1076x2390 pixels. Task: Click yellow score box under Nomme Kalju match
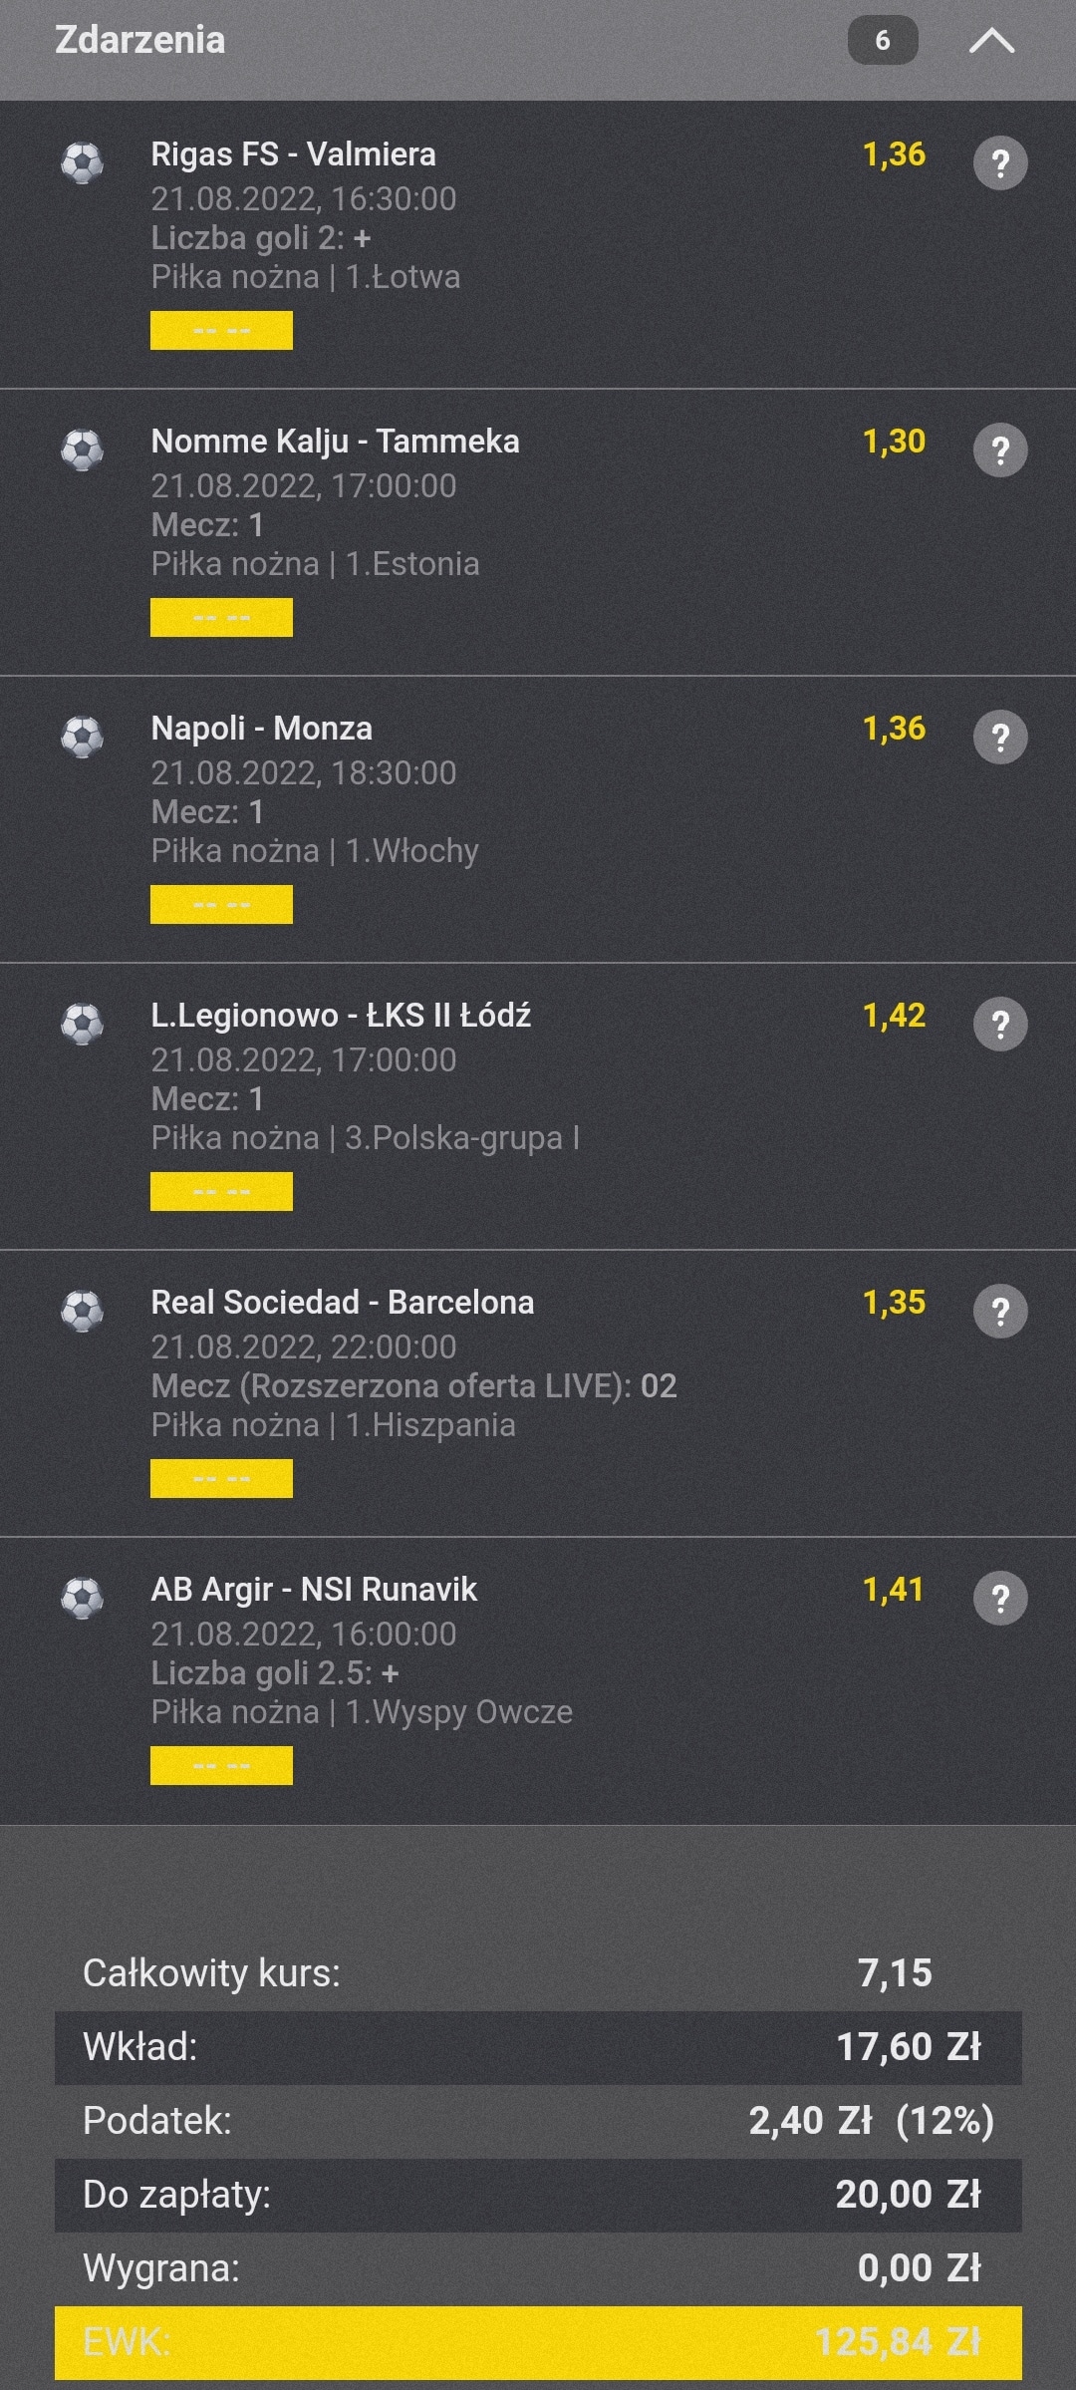(221, 618)
